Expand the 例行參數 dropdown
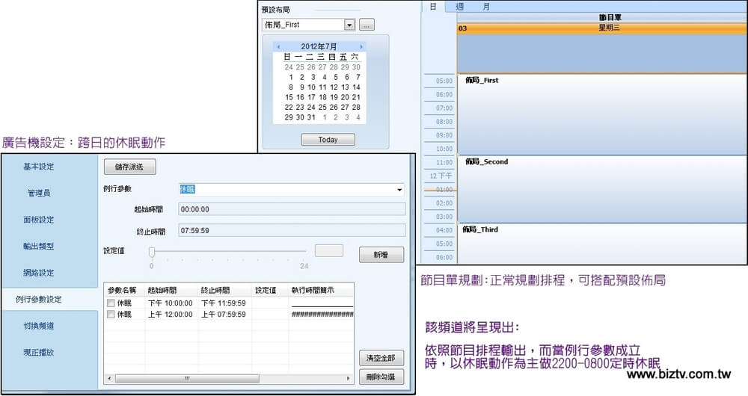 pyautogui.click(x=399, y=190)
